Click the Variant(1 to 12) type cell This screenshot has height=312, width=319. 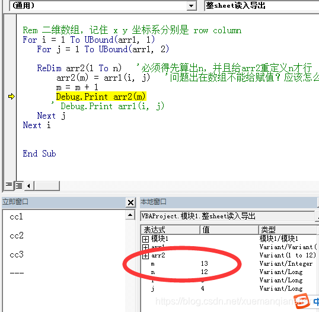click(288, 255)
